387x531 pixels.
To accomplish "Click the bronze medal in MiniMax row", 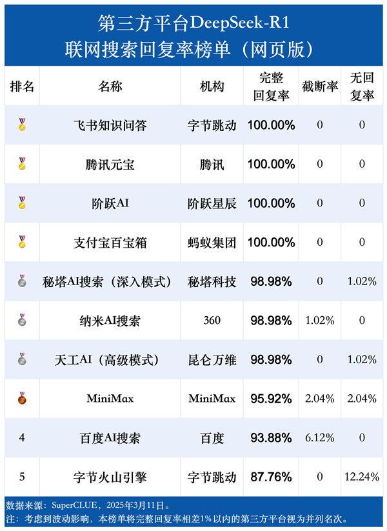I will point(22,399).
